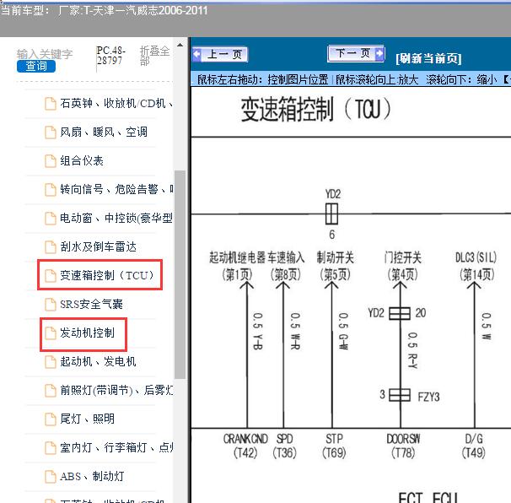Click the CRANKCND (T42) terminal label
511x503 pixels.
point(245,446)
